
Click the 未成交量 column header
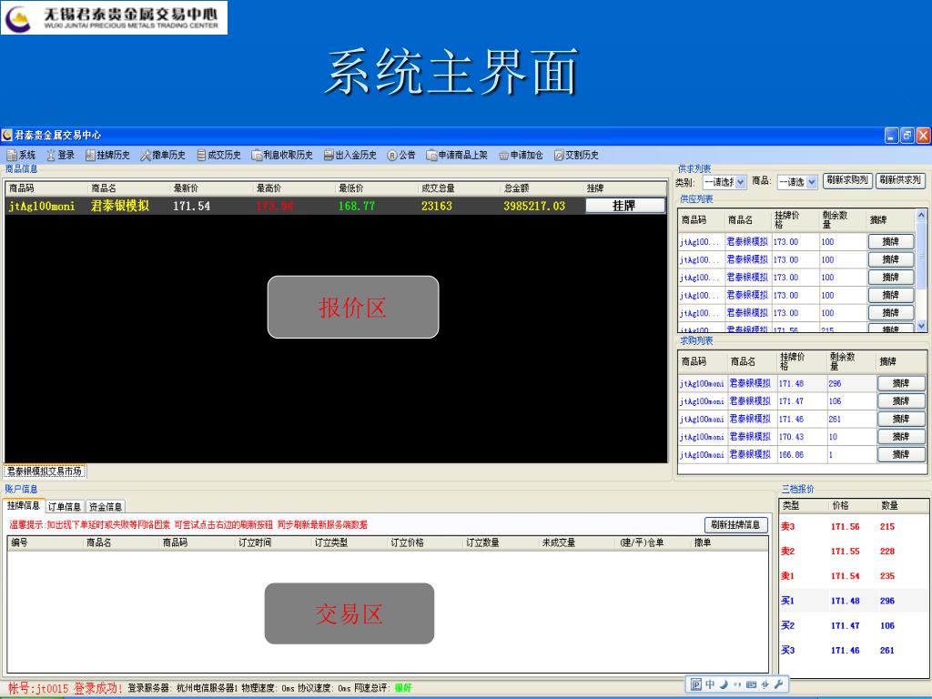[575, 542]
